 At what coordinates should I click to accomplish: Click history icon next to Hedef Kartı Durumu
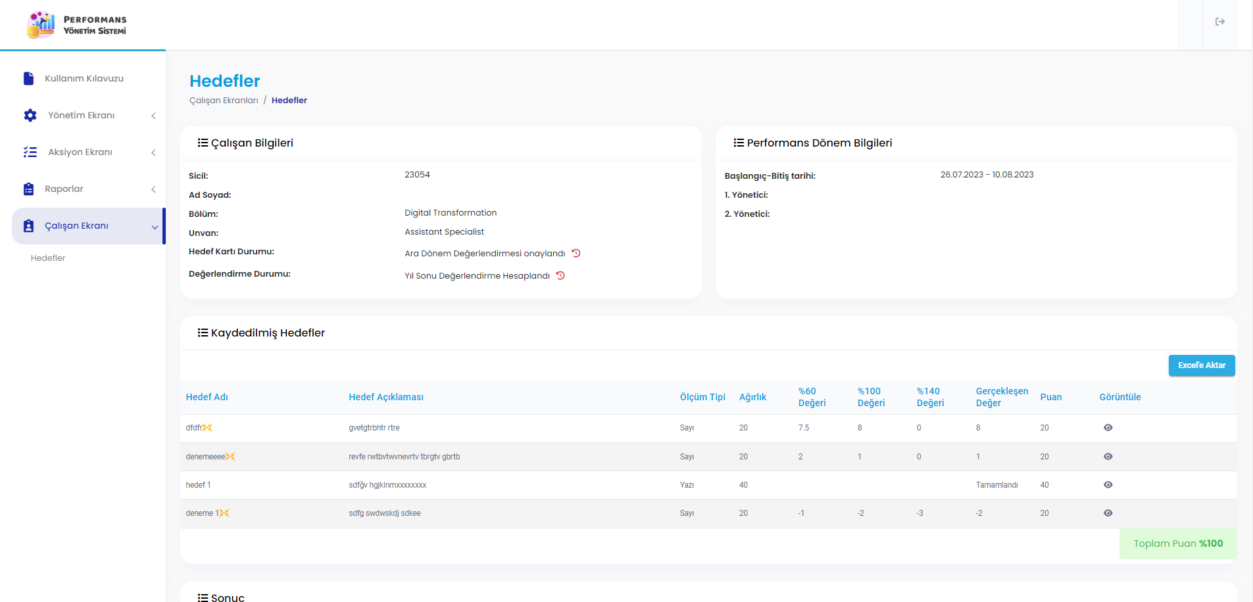coord(576,253)
